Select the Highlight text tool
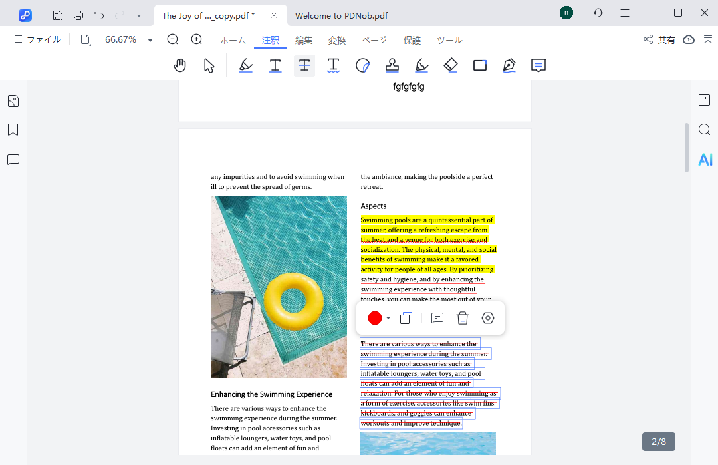Viewport: 718px width, 465px height. tap(245, 65)
